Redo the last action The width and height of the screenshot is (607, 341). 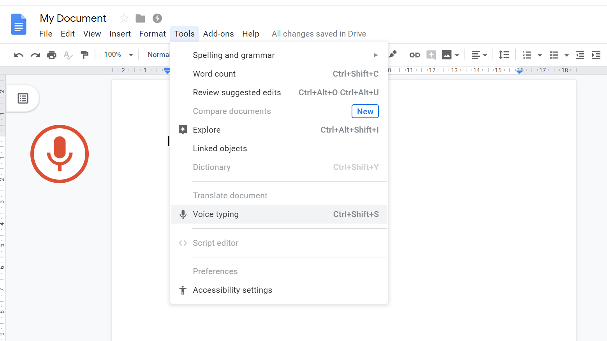coord(35,55)
